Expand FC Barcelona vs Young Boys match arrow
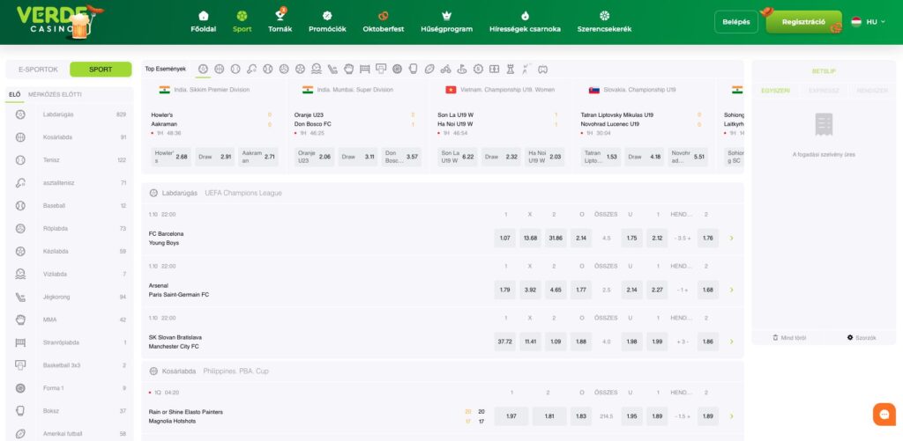This screenshot has height=441, width=903. [x=731, y=239]
